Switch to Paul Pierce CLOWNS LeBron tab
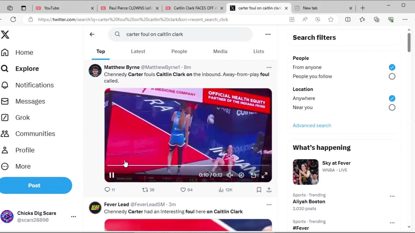The height and width of the screenshot is (233, 415). click(x=129, y=8)
